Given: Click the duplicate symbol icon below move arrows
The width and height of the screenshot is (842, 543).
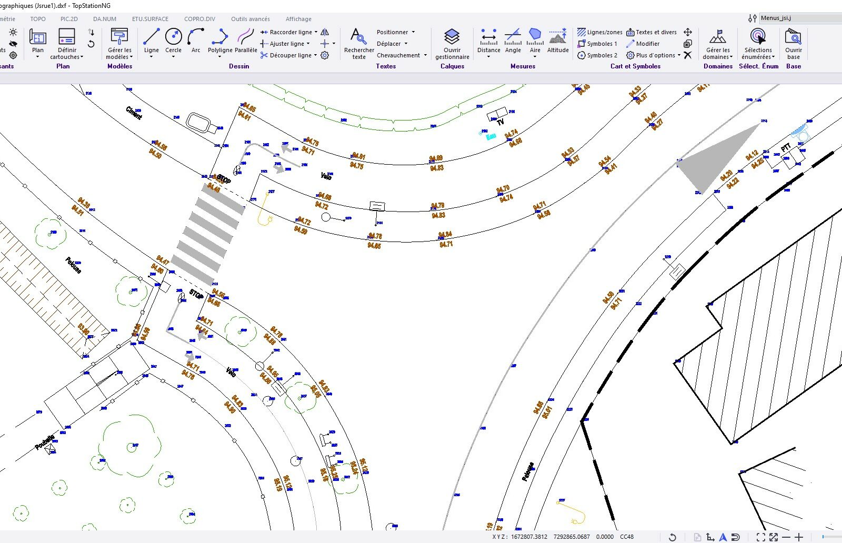Looking at the screenshot, I should [x=687, y=44].
